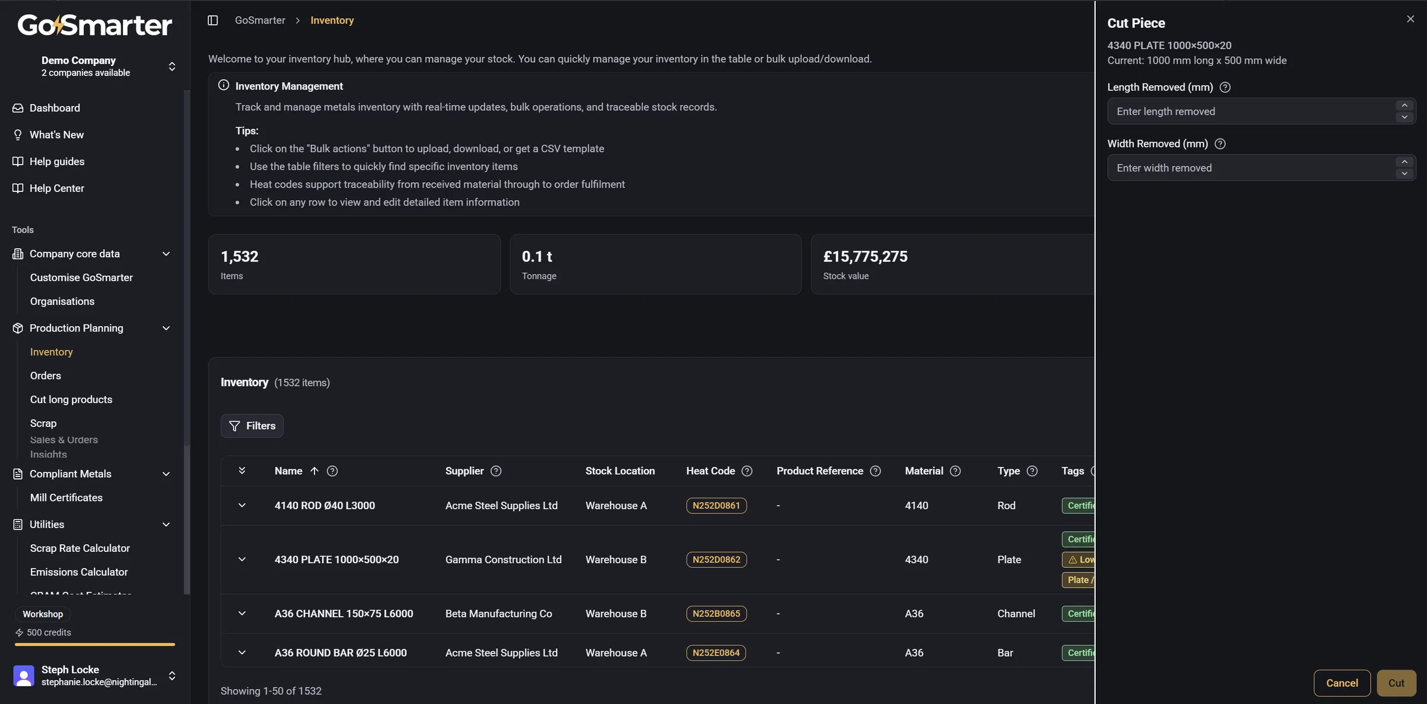Click the Type column help icon

[1032, 471]
